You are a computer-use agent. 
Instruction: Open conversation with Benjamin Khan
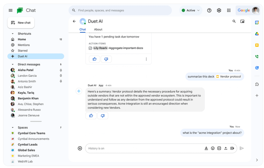click(36, 98)
